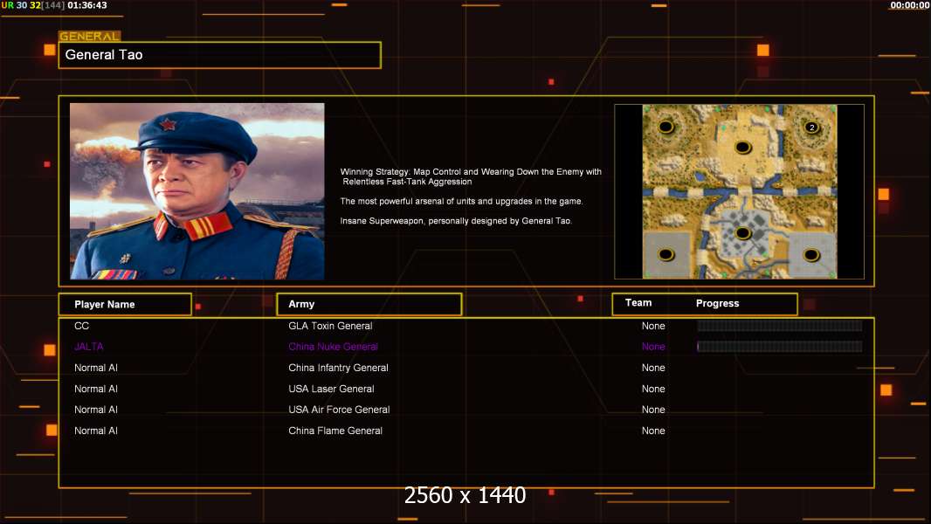This screenshot has height=524, width=931.
Task: Select Normal AI in China Infantry General row
Action: click(x=95, y=368)
